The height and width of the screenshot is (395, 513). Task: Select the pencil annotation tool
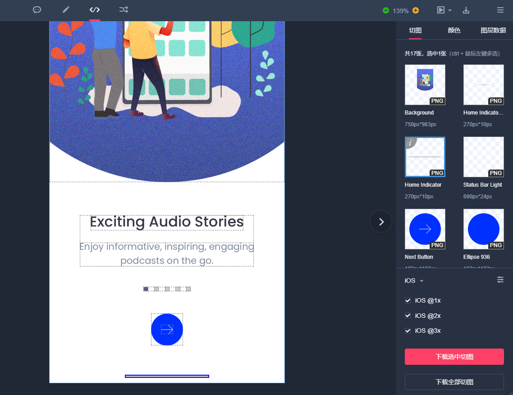(66, 10)
